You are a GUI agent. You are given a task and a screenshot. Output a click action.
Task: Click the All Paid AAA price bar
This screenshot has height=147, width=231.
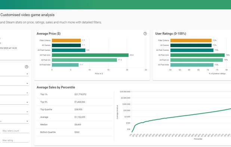[90, 55]
